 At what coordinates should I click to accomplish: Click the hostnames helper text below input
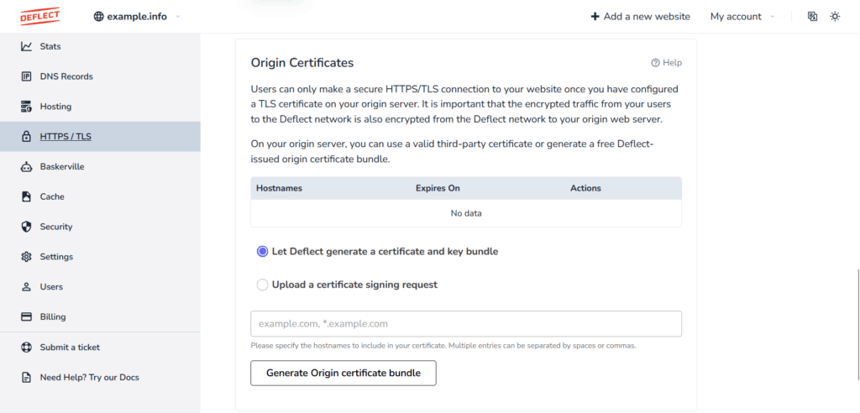pos(443,346)
